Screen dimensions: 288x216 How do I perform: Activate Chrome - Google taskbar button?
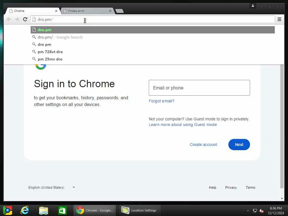[x=95, y=210]
